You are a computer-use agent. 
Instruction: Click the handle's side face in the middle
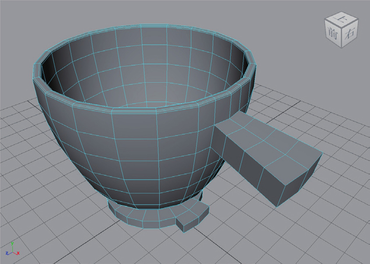point(253,171)
